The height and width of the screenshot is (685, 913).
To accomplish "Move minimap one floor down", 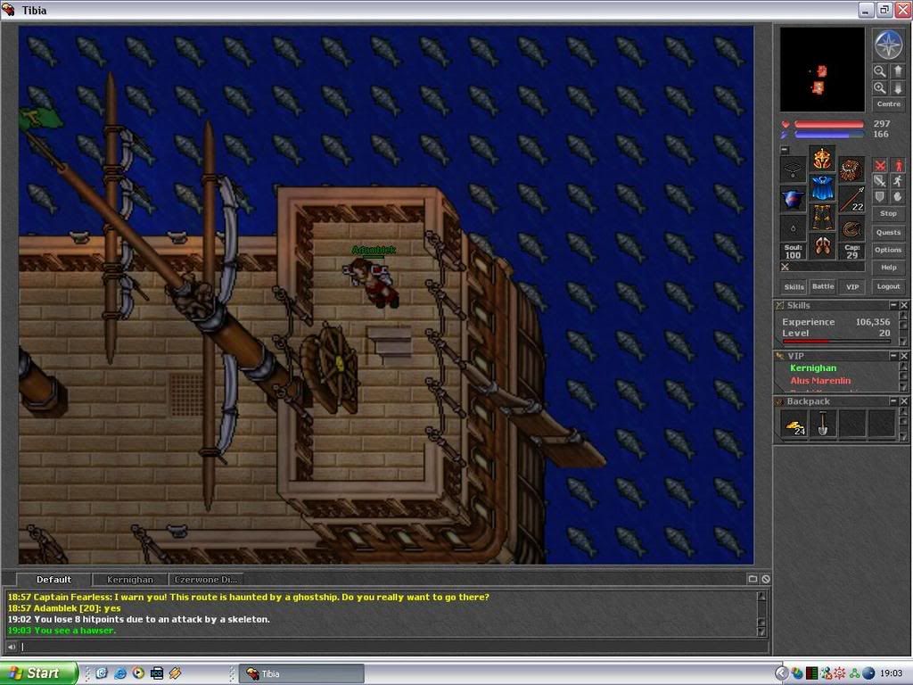I will pos(897,88).
